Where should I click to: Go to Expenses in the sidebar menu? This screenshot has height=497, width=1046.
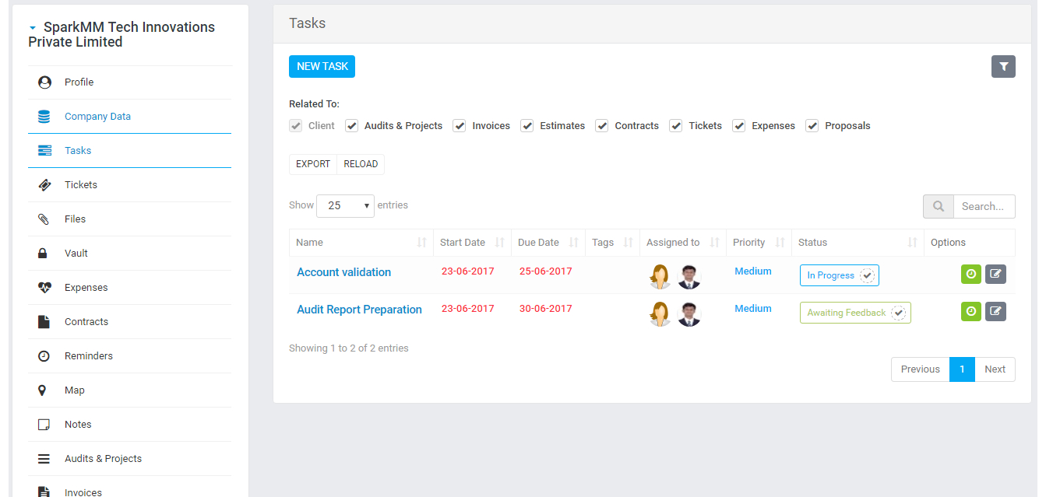86,288
